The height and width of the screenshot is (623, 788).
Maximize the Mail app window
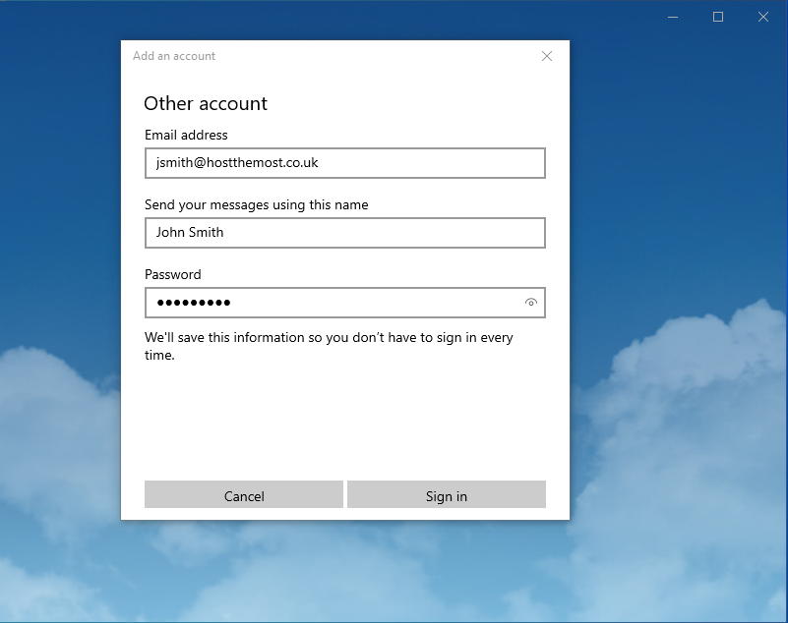(x=718, y=17)
